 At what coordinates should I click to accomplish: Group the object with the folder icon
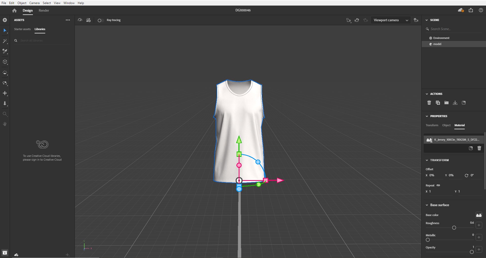point(447,103)
